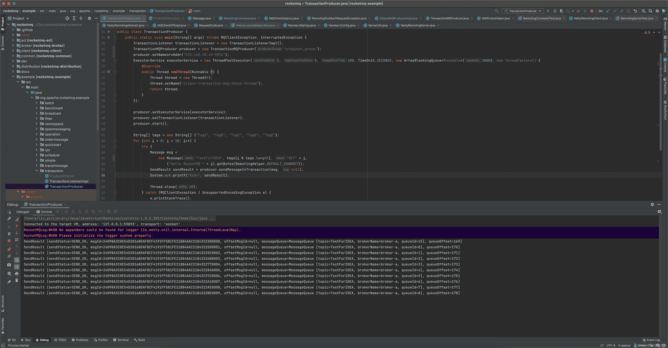Click the Git rollback icon
This screenshot has height=348, width=668.
tap(635, 11)
